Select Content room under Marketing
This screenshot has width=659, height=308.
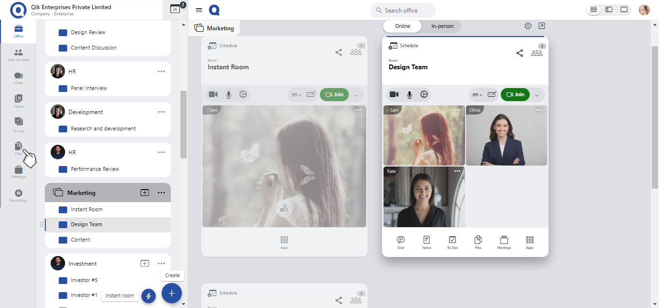click(x=81, y=240)
